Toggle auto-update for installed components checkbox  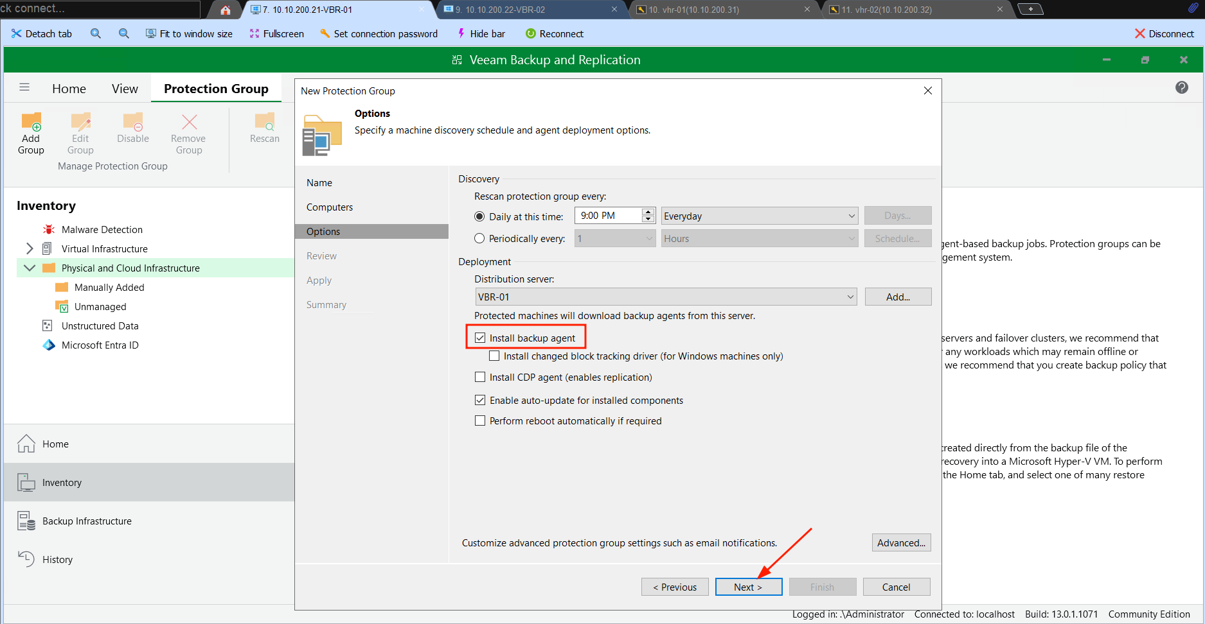(x=480, y=400)
